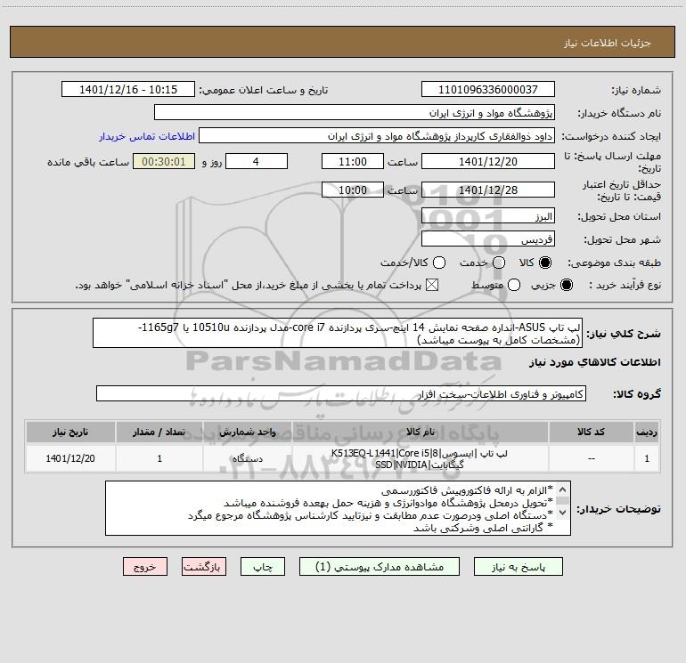Open buyer contact info link

[x=147, y=136]
